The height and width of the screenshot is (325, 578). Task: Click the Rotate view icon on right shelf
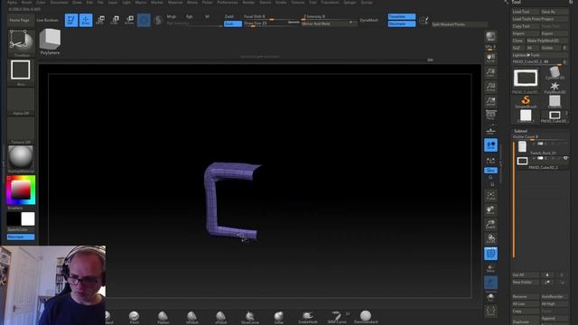coord(490,238)
